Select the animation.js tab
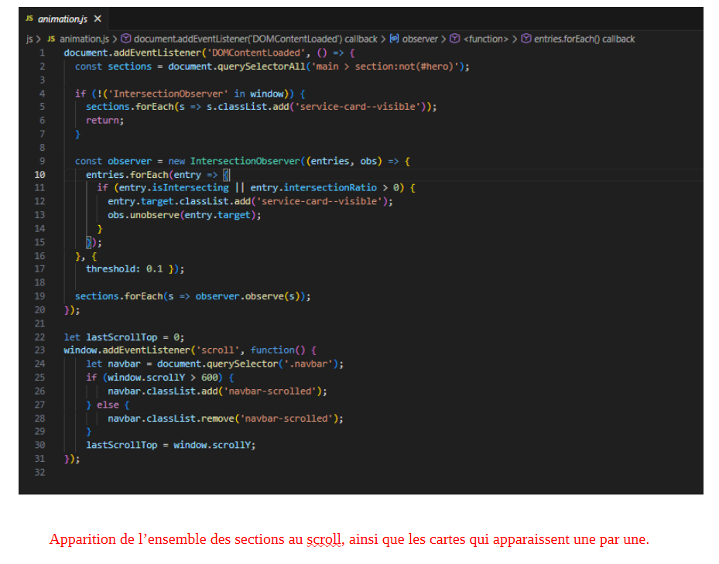This screenshot has width=719, height=564. pos(63,19)
